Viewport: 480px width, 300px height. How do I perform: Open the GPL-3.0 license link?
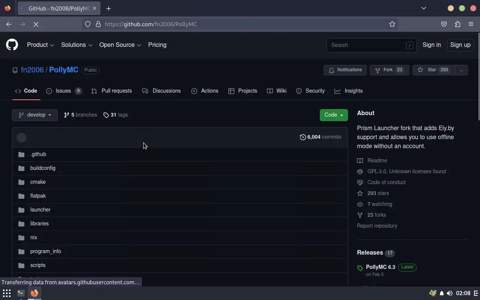401,171
